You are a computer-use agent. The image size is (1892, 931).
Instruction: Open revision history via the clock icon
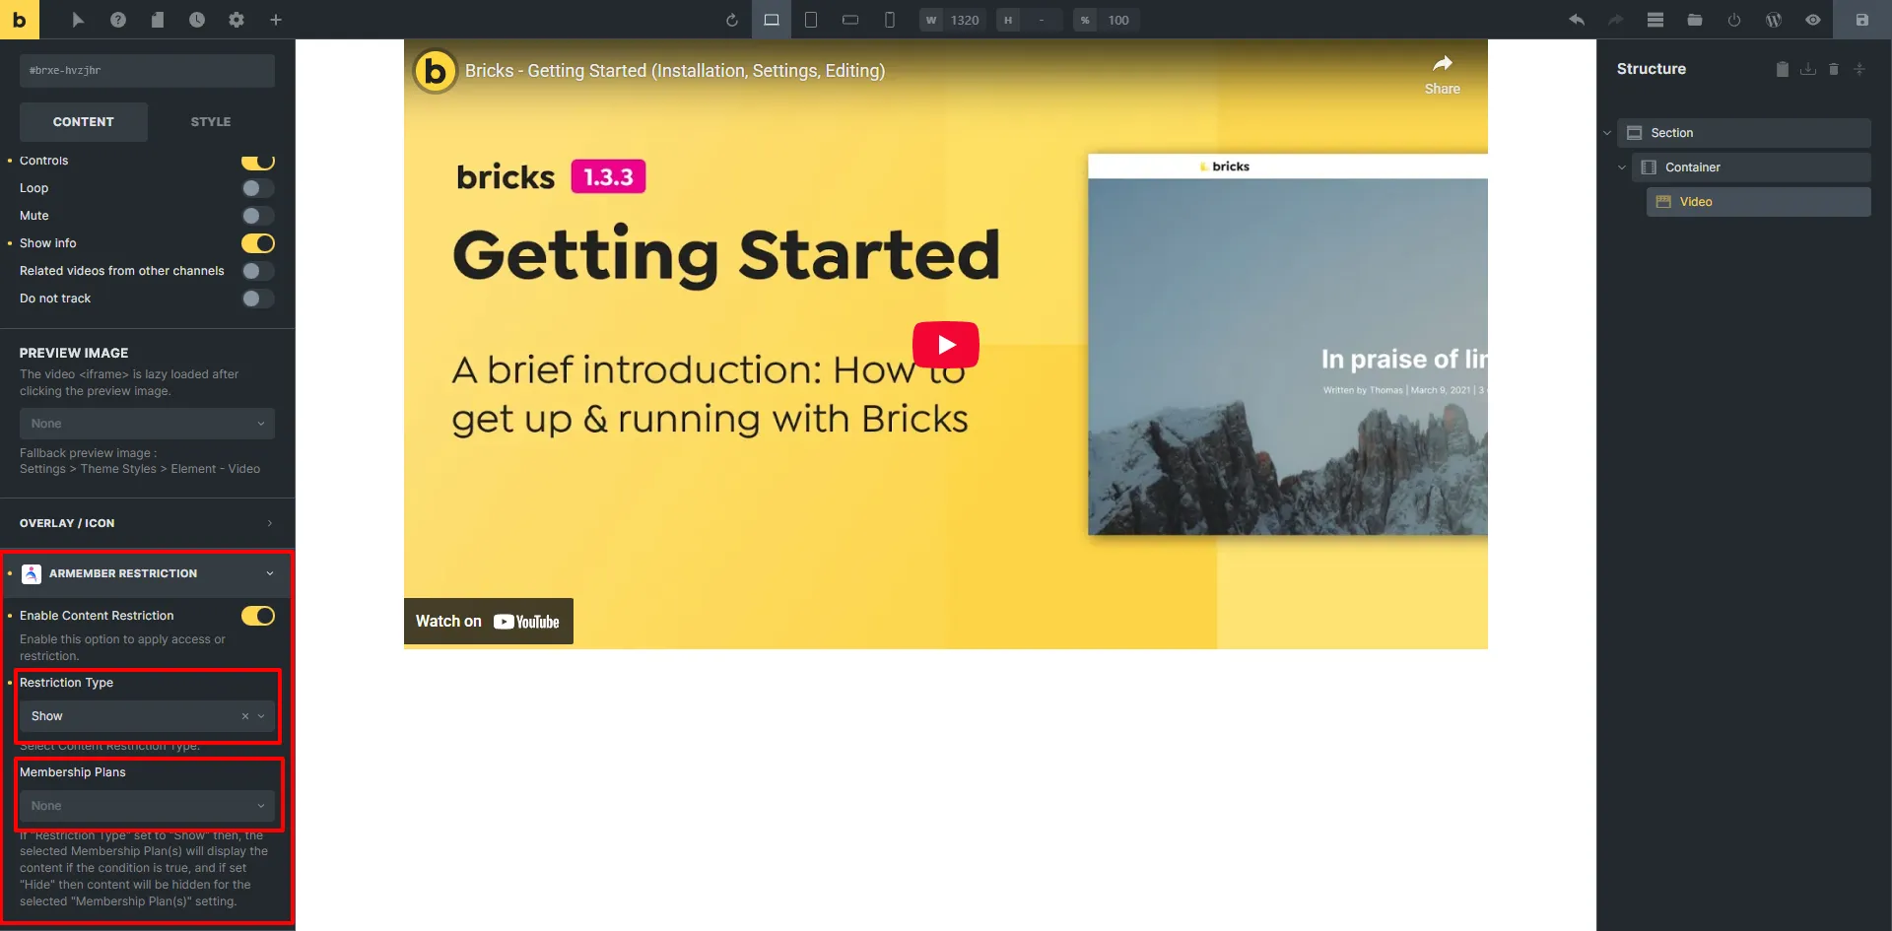(197, 20)
